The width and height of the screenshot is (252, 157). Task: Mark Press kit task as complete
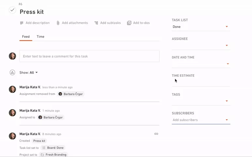[x=12, y=10]
